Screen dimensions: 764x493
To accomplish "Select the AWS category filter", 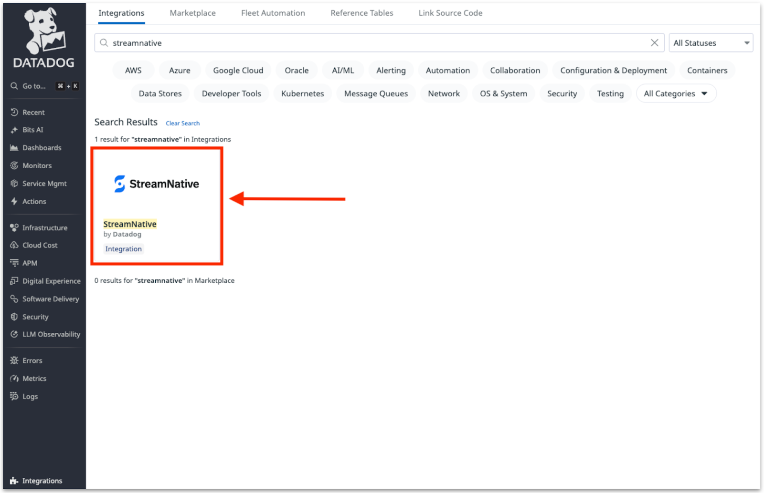I will coord(133,70).
